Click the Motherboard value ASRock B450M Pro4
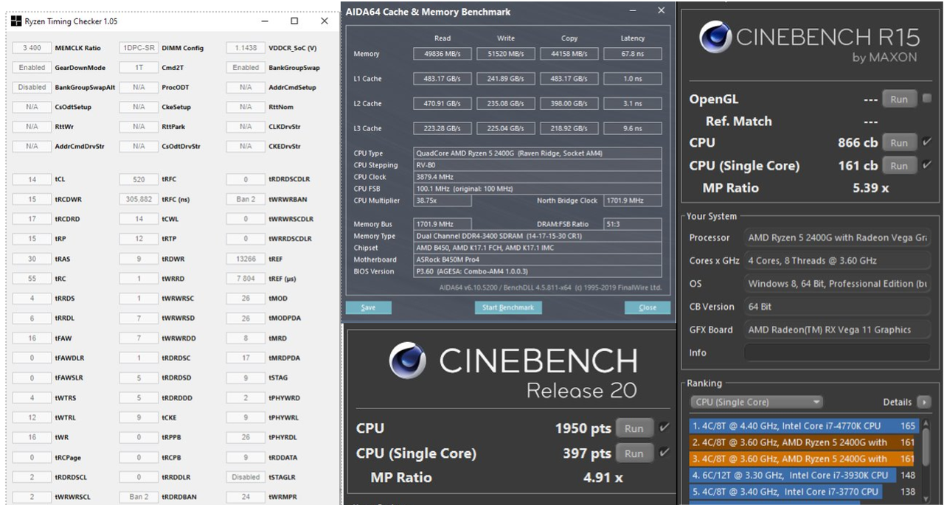The image size is (944, 505). tap(538, 260)
